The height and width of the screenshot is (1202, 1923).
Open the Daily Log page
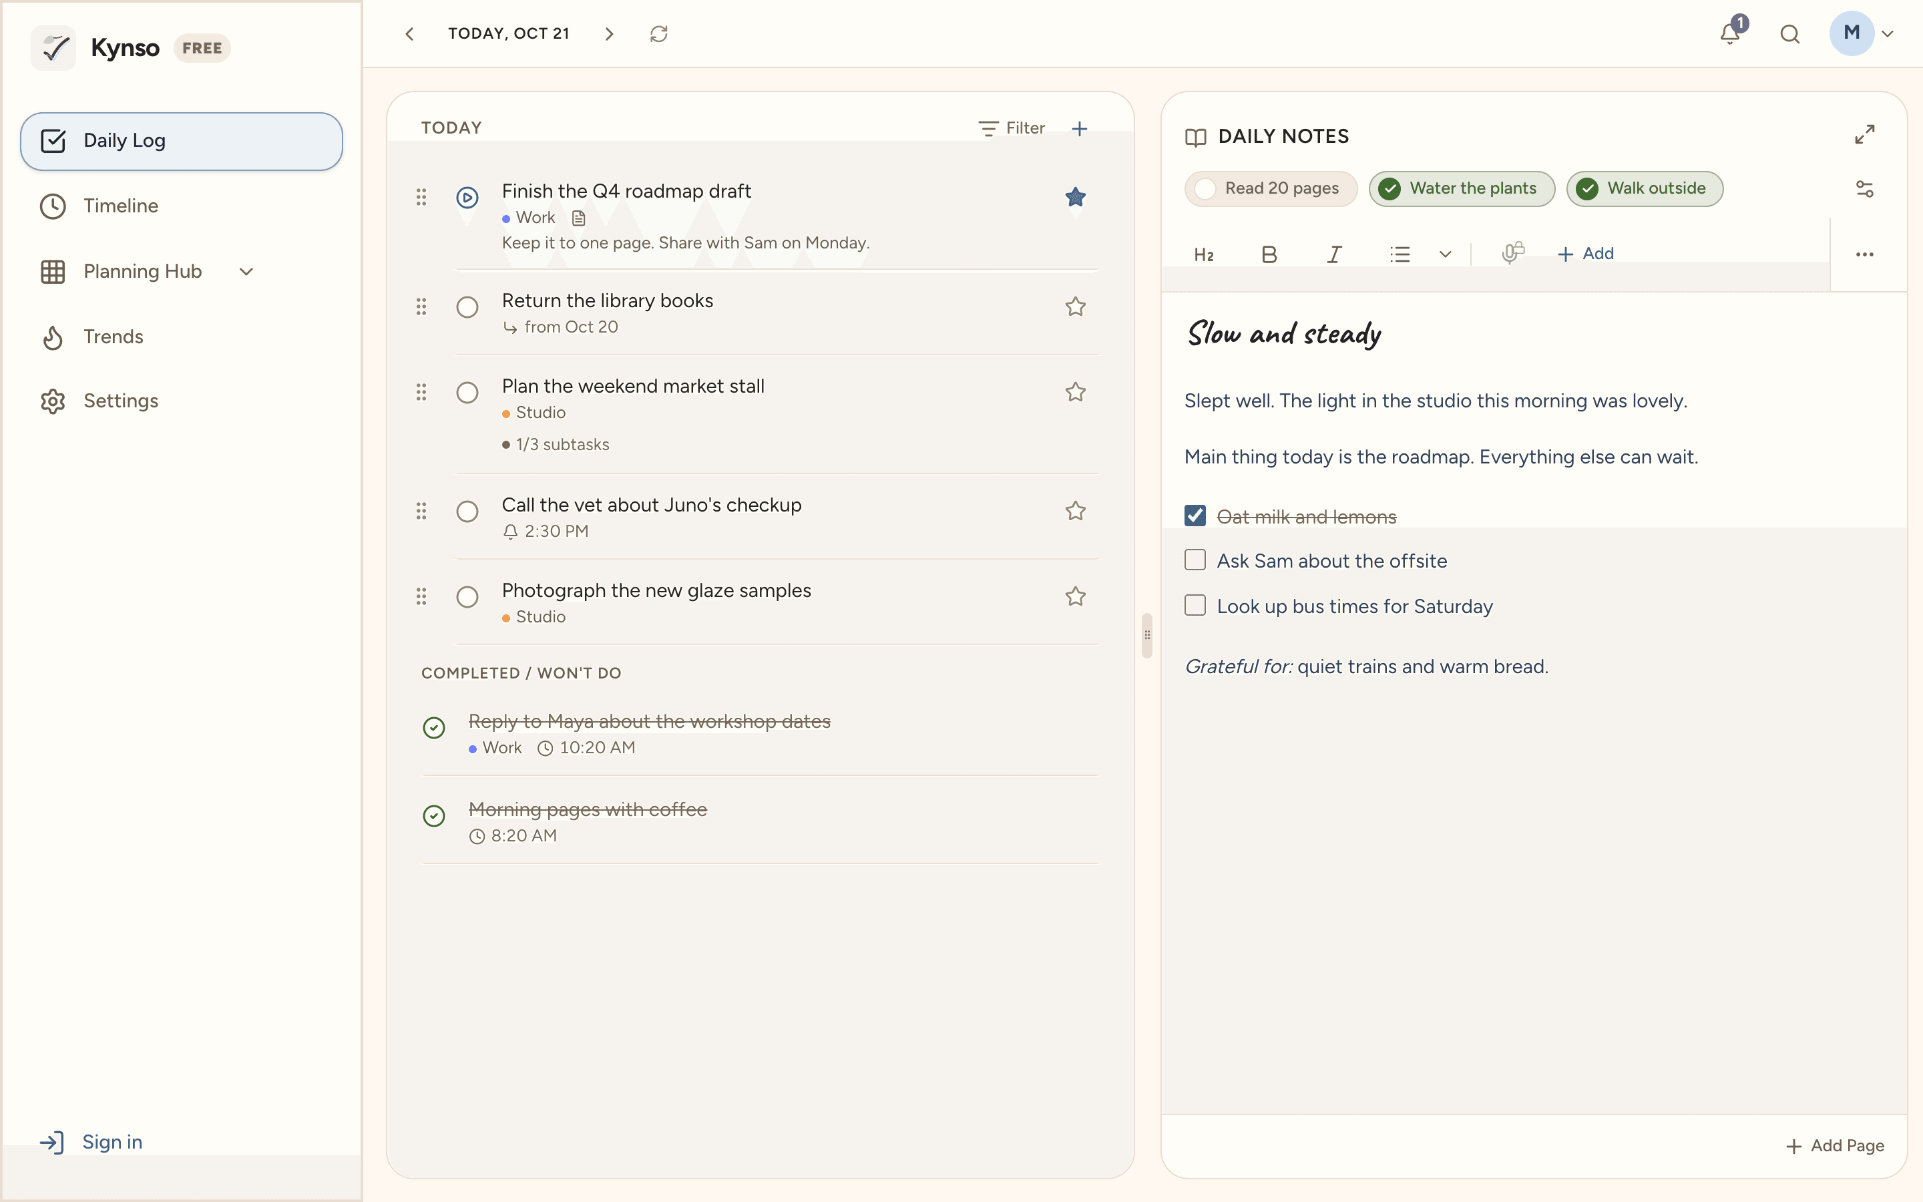[x=181, y=142]
